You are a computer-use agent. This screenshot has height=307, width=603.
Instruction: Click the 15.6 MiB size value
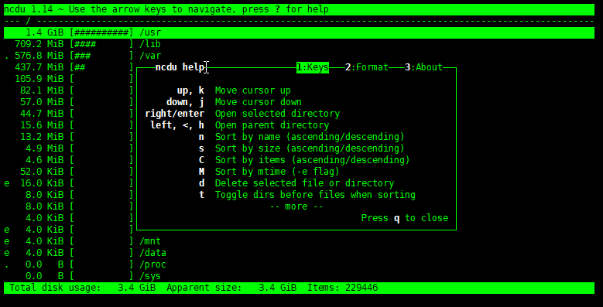click(x=42, y=125)
